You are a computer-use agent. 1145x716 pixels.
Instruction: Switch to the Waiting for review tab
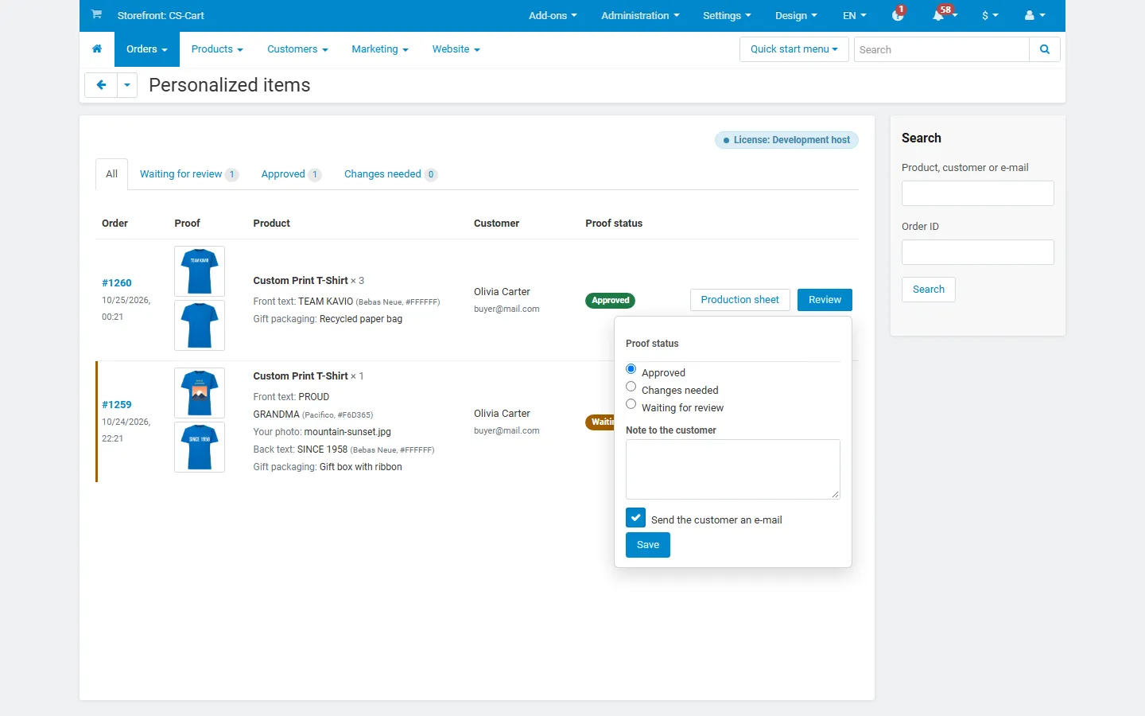coord(188,174)
